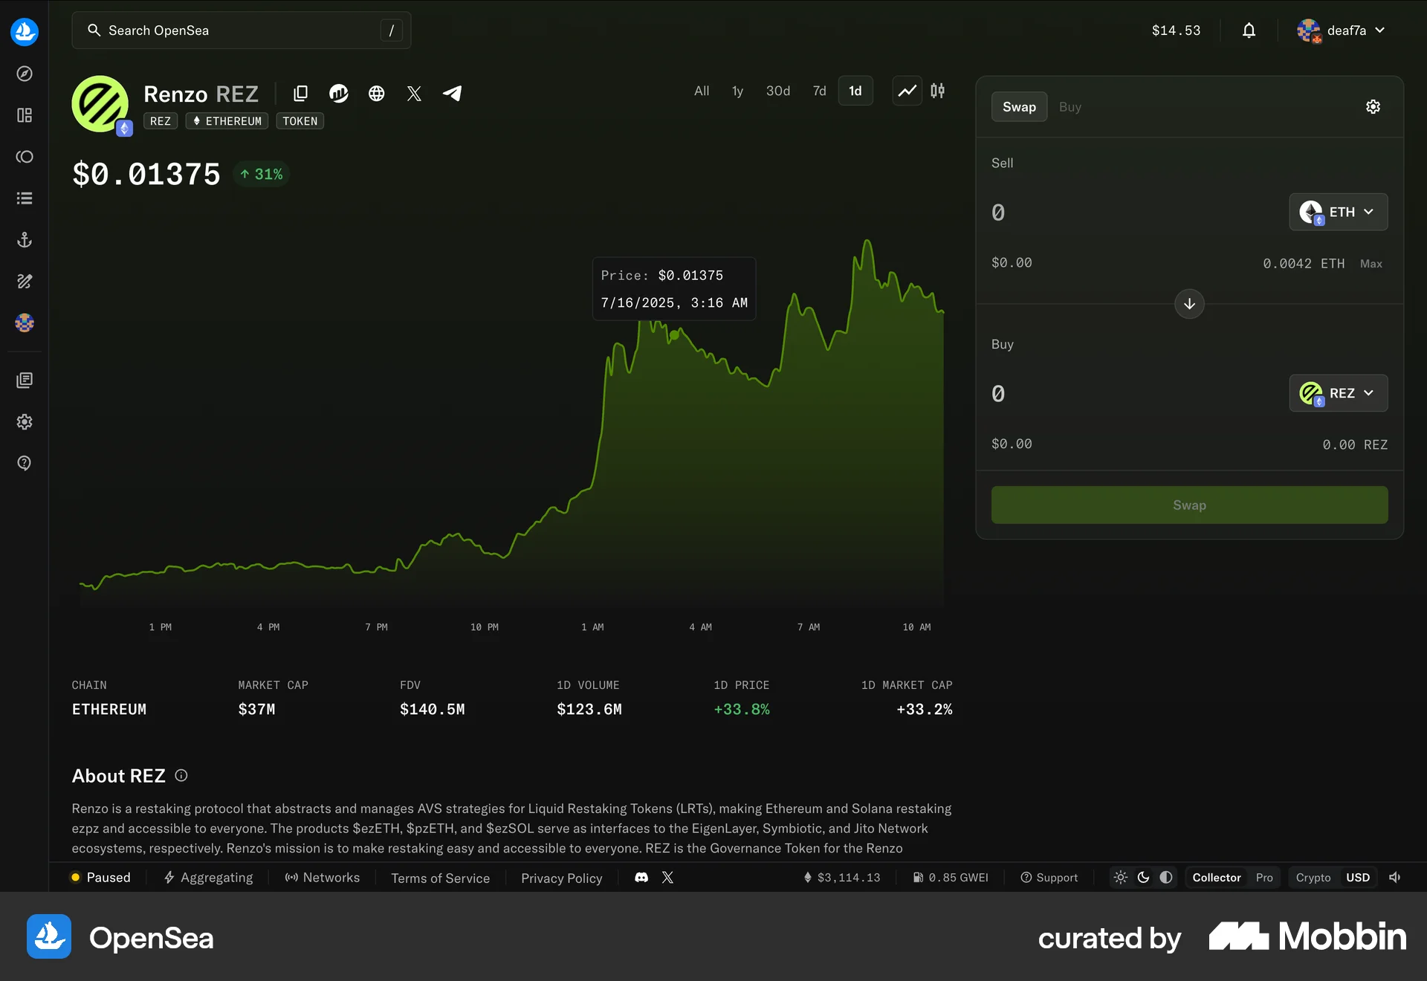Select the 7d chart timeframe
1427x981 pixels.
point(819,91)
